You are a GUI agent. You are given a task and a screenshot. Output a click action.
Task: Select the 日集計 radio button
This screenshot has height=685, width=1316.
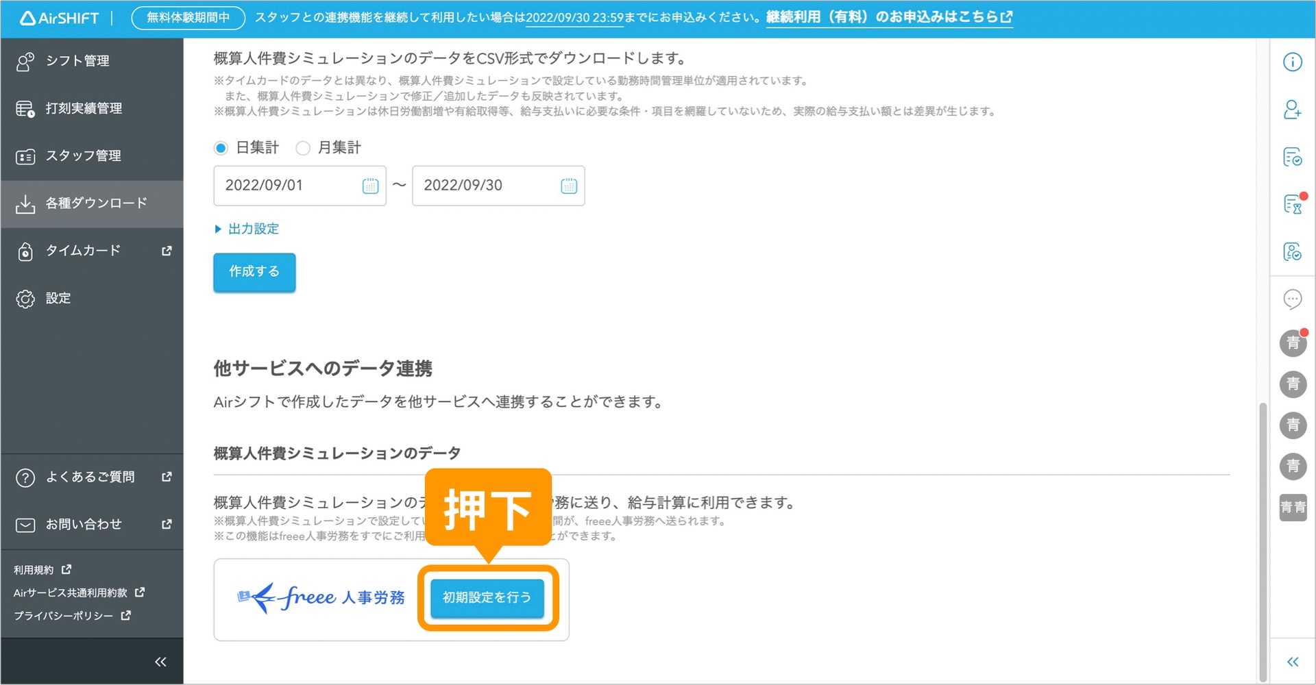click(221, 148)
